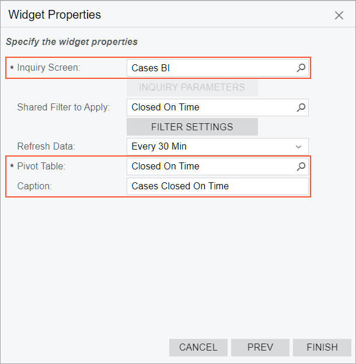Image resolution: width=356 pixels, height=364 pixels.
Task: Click the Inquiry Parameters button
Action: coord(192,88)
